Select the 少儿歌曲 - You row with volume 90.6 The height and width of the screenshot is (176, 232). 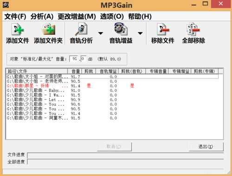point(112,104)
